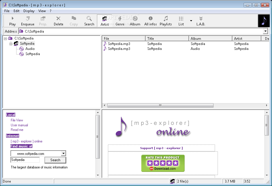
Task: Click the online panel vertical scrollbar thumb
Action: click(267, 125)
